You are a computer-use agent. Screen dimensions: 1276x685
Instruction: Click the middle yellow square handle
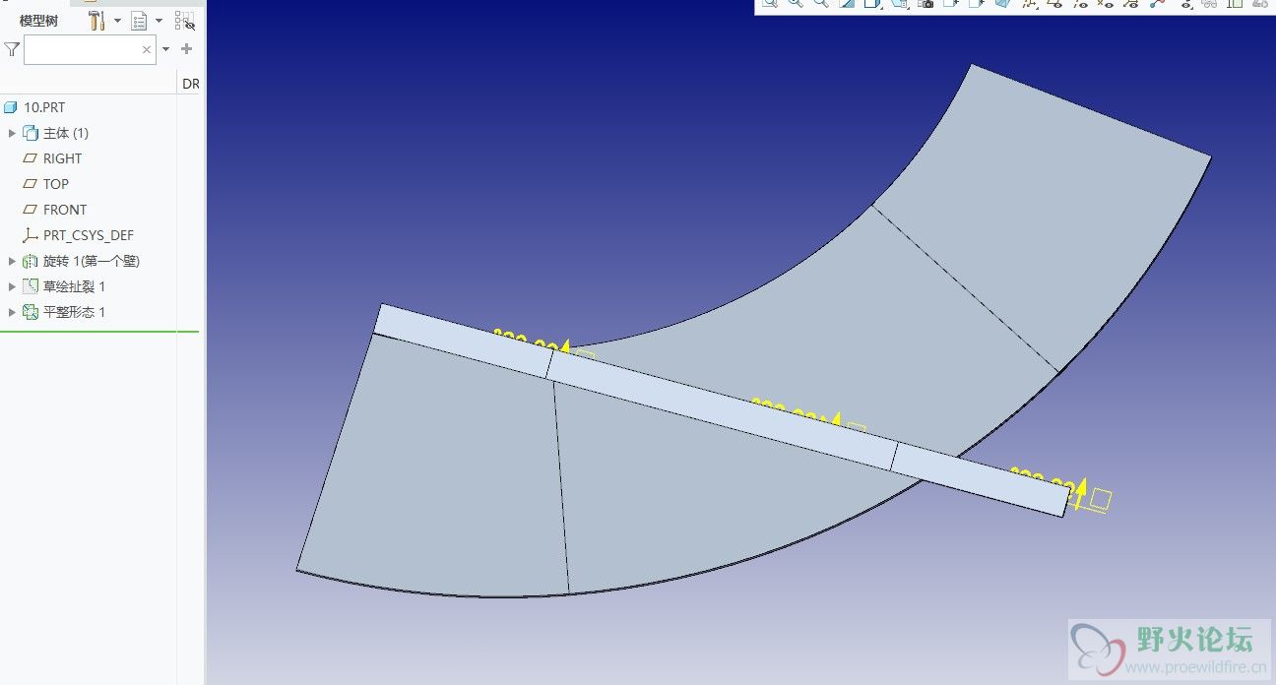(x=856, y=429)
